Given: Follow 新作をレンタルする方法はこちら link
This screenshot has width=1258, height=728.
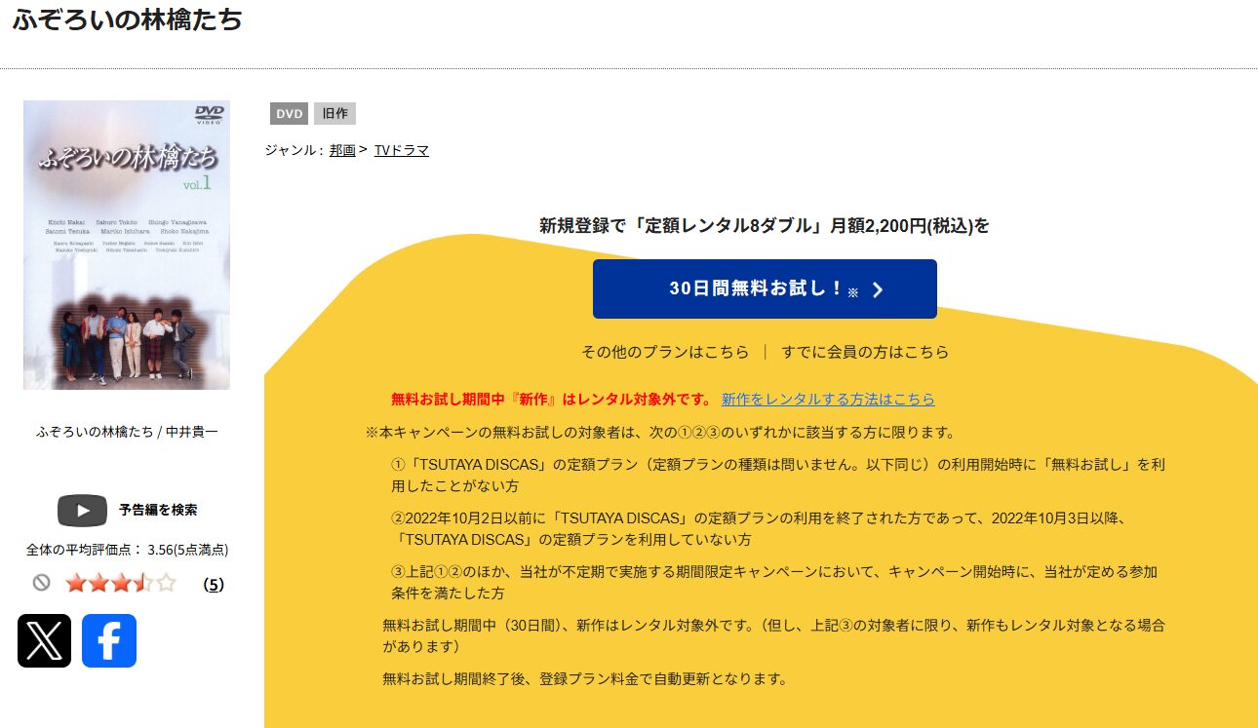Looking at the screenshot, I should click(x=828, y=400).
